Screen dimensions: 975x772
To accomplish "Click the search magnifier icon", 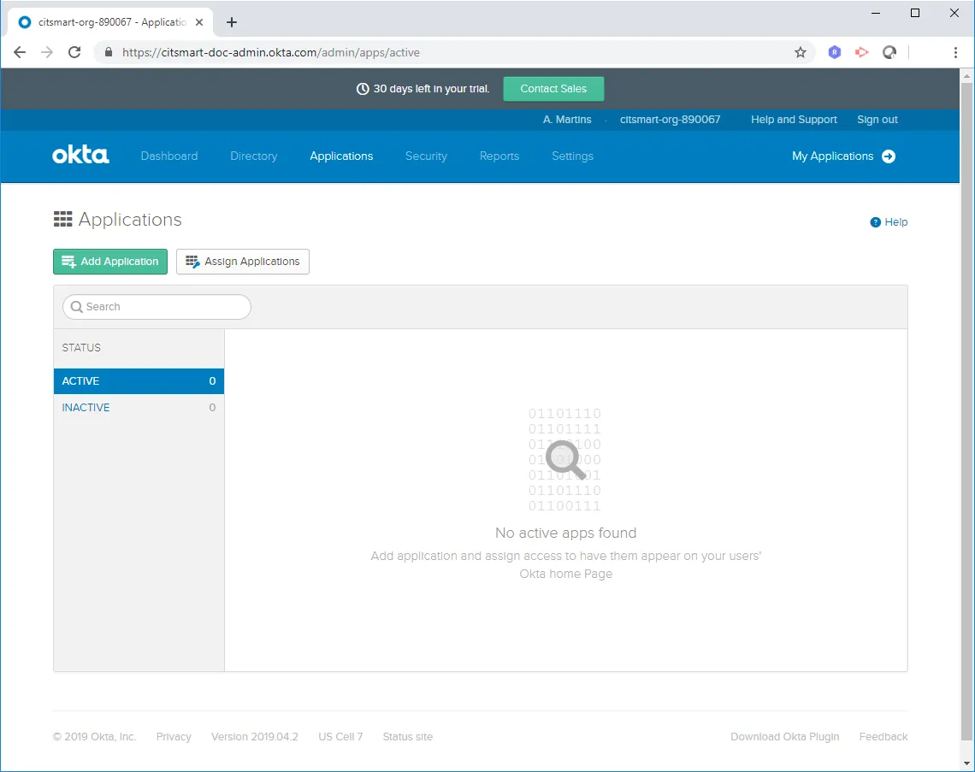I will [77, 307].
